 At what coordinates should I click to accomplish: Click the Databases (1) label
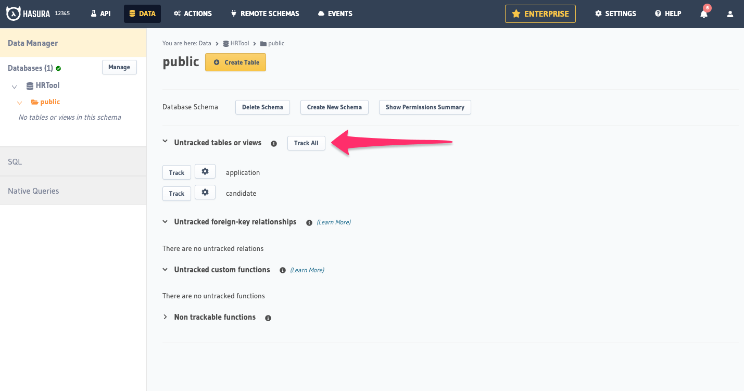[30, 68]
